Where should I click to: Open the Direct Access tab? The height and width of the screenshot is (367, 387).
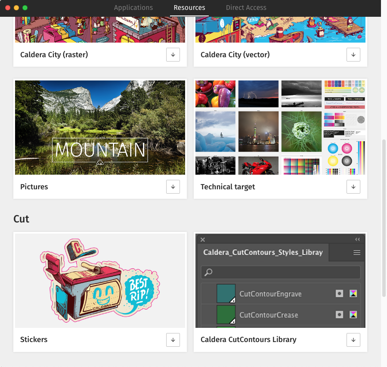(x=246, y=8)
